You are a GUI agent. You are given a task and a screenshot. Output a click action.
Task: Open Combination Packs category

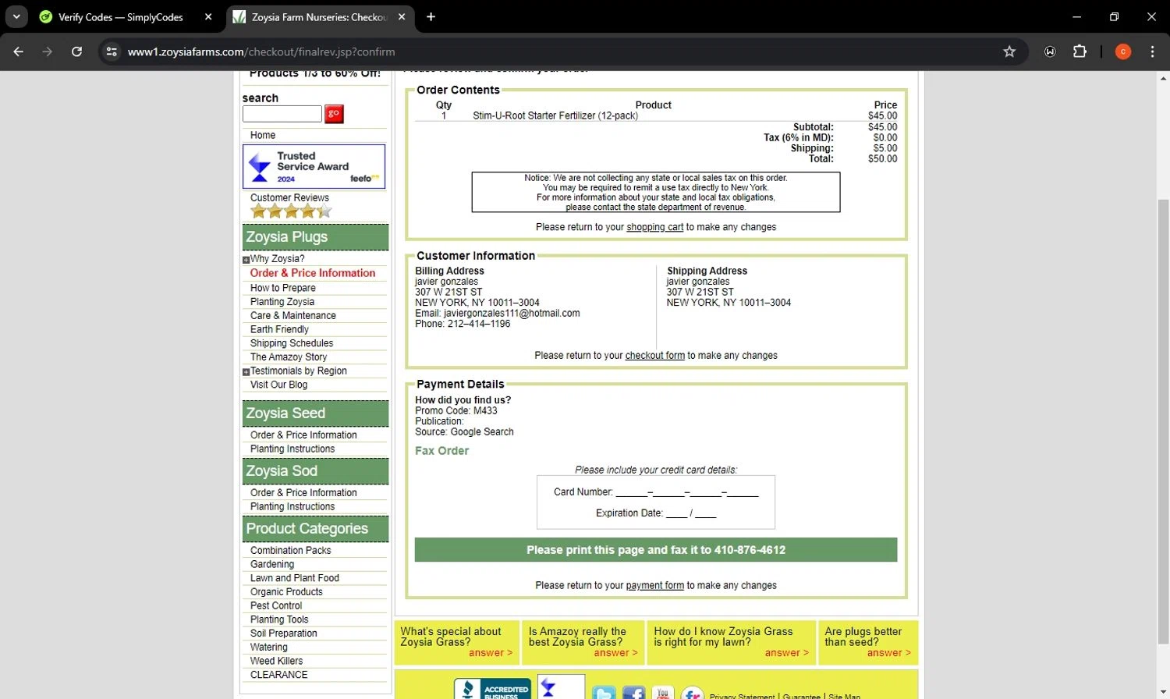click(291, 551)
